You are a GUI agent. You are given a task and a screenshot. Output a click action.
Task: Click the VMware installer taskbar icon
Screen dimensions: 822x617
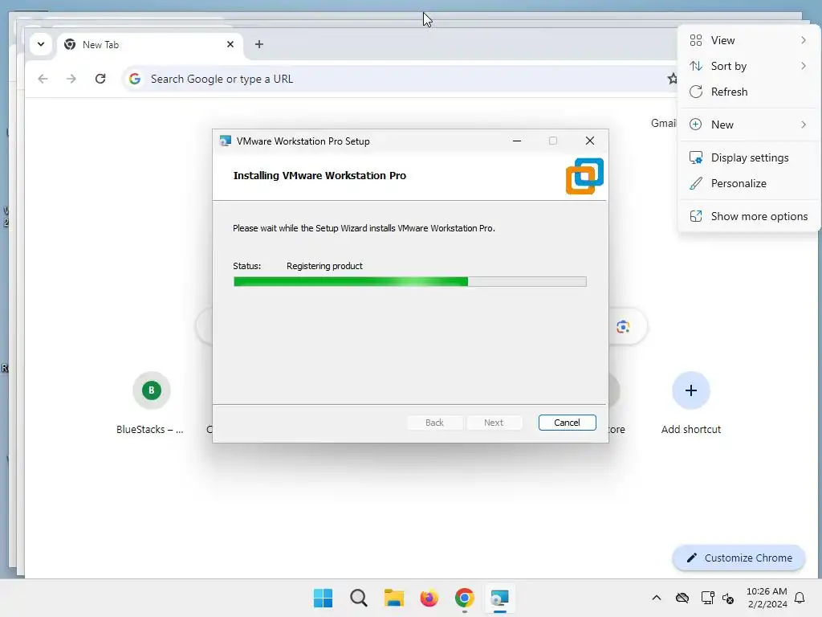coord(499,598)
